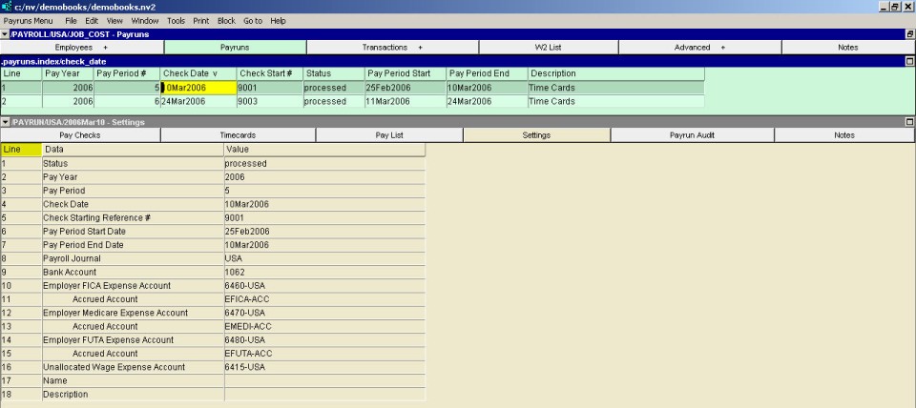
Task: Open the Payruns Menu
Action: pos(28,20)
